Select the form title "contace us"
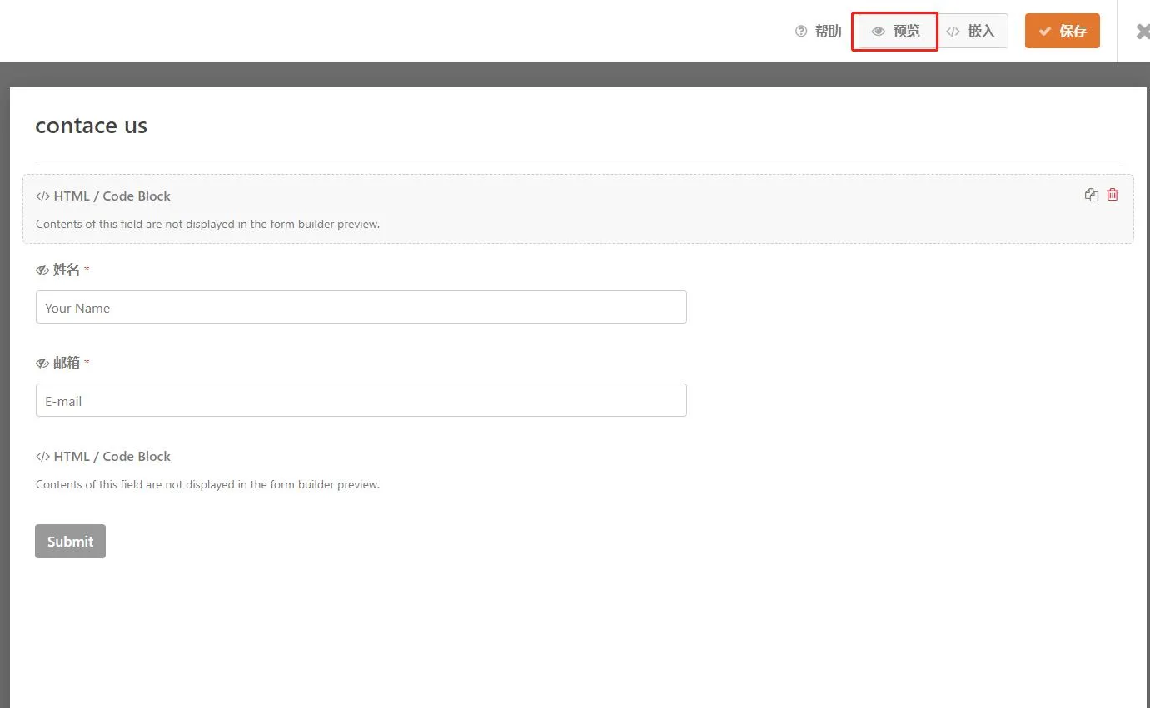This screenshot has height=708, width=1150. (91, 126)
